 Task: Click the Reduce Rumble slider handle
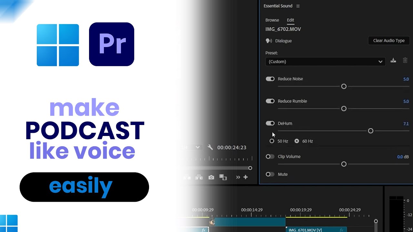(344, 109)
